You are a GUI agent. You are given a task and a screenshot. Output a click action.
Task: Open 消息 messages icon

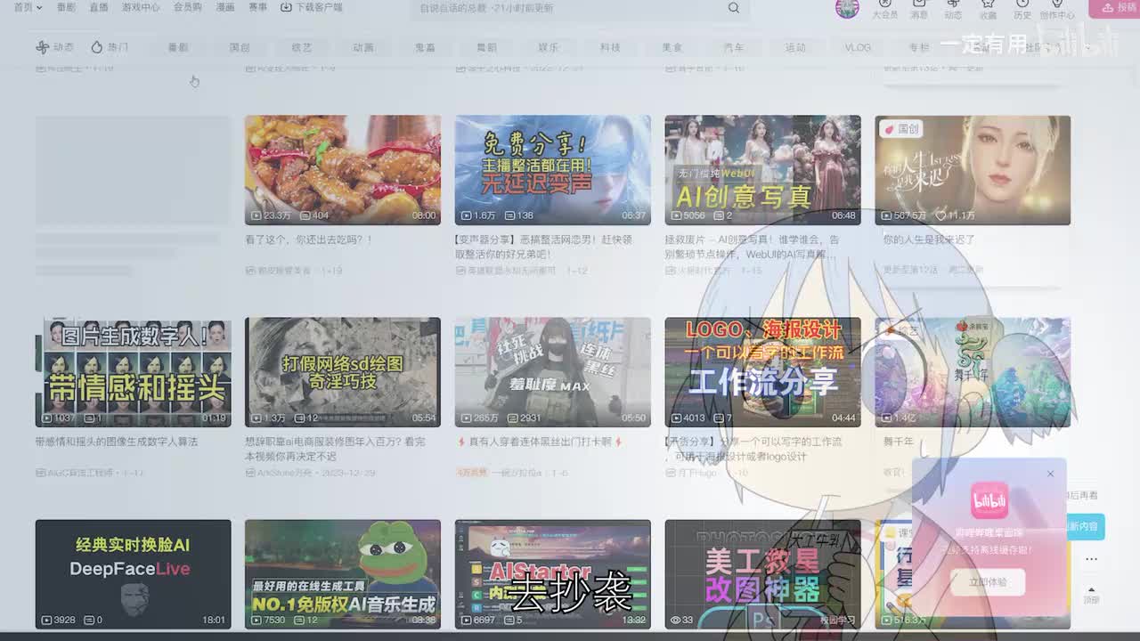[x=918, y=8]
